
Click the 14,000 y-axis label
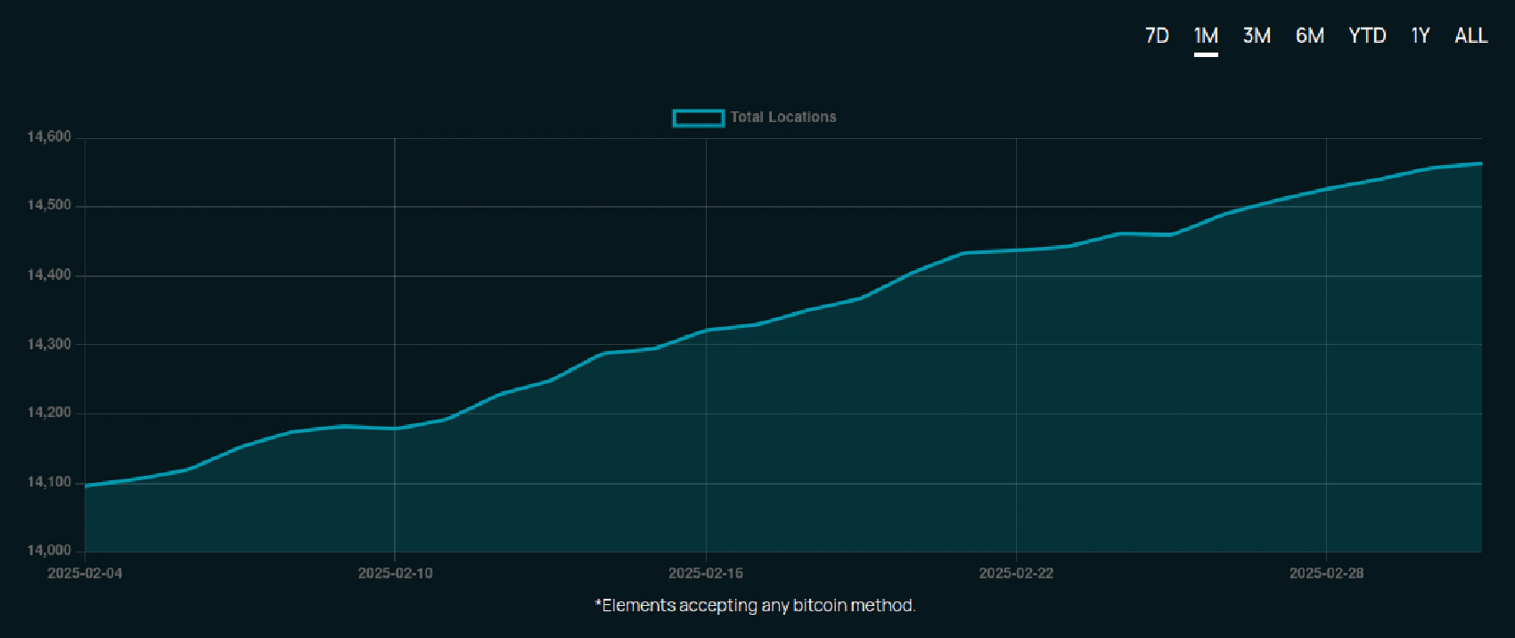tap(49, 551)
